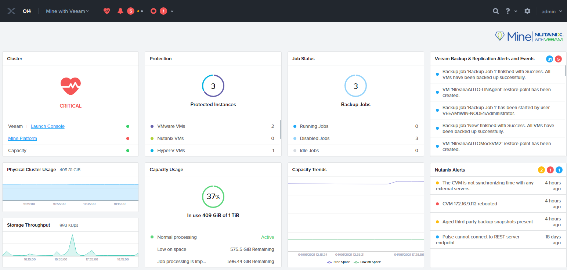Click the red Nutanix critical badge 1
567x270 pixels.
click(550, 170)
